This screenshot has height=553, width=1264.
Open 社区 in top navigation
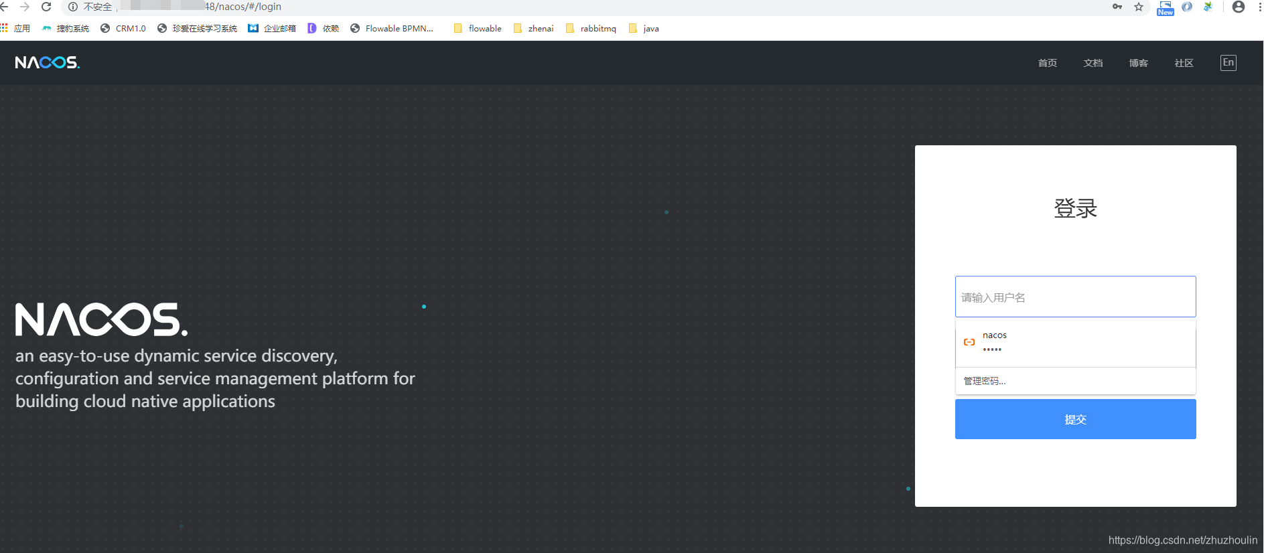pyautogui.click(x=1184, y=63)
